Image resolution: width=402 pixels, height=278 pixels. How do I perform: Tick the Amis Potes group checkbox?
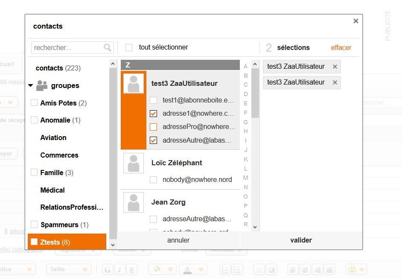(x=34, y=103)
